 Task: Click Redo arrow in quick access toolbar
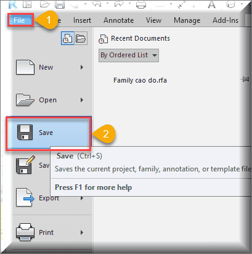pyautogui.click(x=120, y=4)
